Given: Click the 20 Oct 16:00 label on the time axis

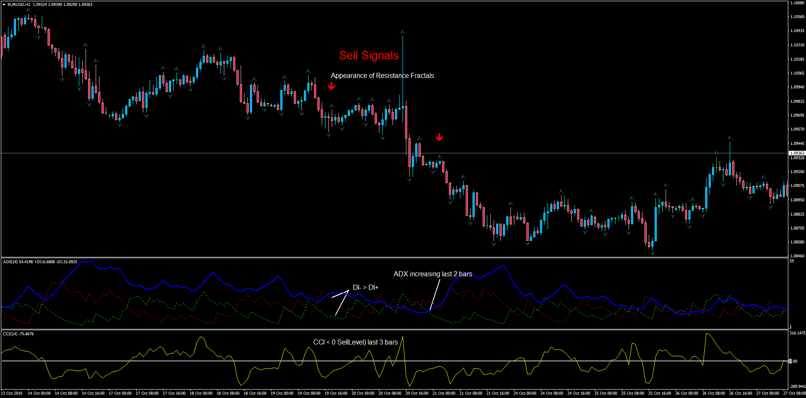Looking at the screenshot, I should pos(417,393).
